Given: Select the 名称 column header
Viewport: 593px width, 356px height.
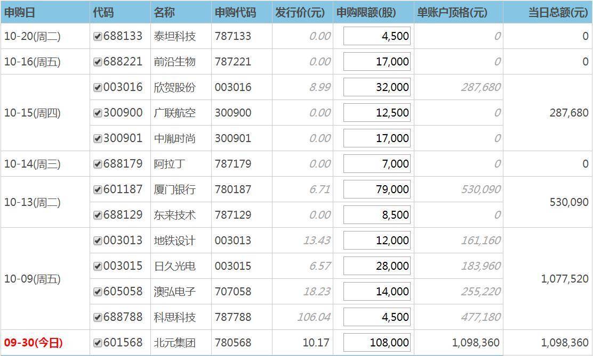Looking at the screenshot, I should pos(181,12).
